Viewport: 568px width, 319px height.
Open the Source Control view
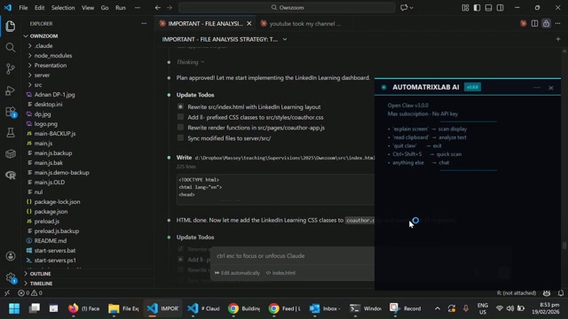point(11,69)
